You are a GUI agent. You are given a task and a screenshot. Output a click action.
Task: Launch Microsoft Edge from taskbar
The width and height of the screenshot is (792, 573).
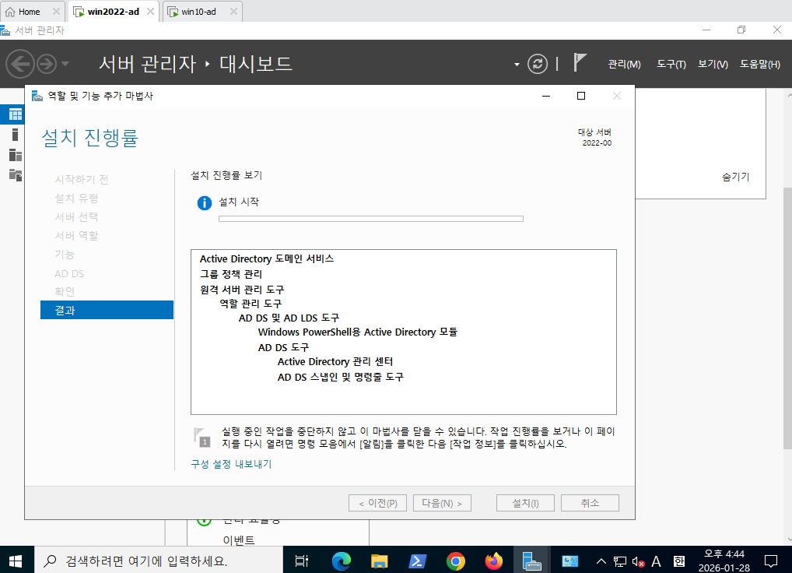coord(341,561)
